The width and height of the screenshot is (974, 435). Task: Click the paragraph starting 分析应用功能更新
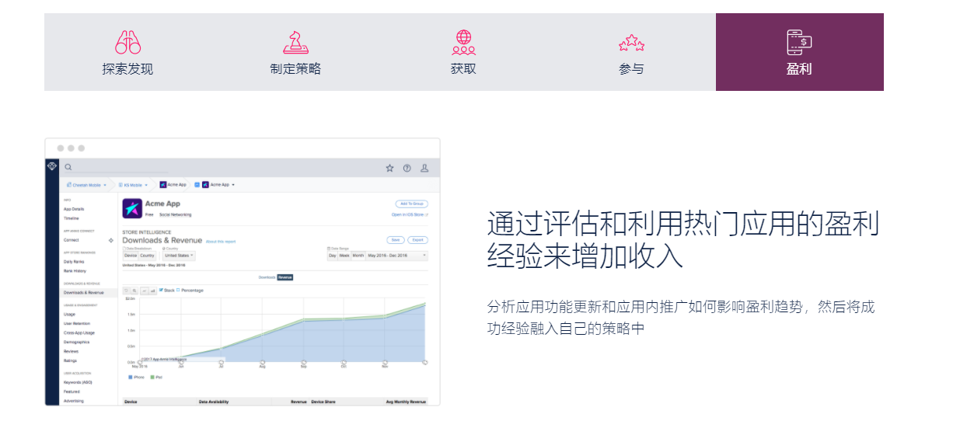(680, 317)
